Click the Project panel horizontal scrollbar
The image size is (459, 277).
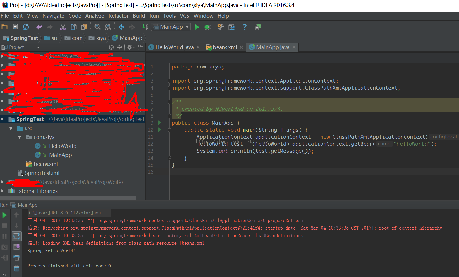(68, 198)
